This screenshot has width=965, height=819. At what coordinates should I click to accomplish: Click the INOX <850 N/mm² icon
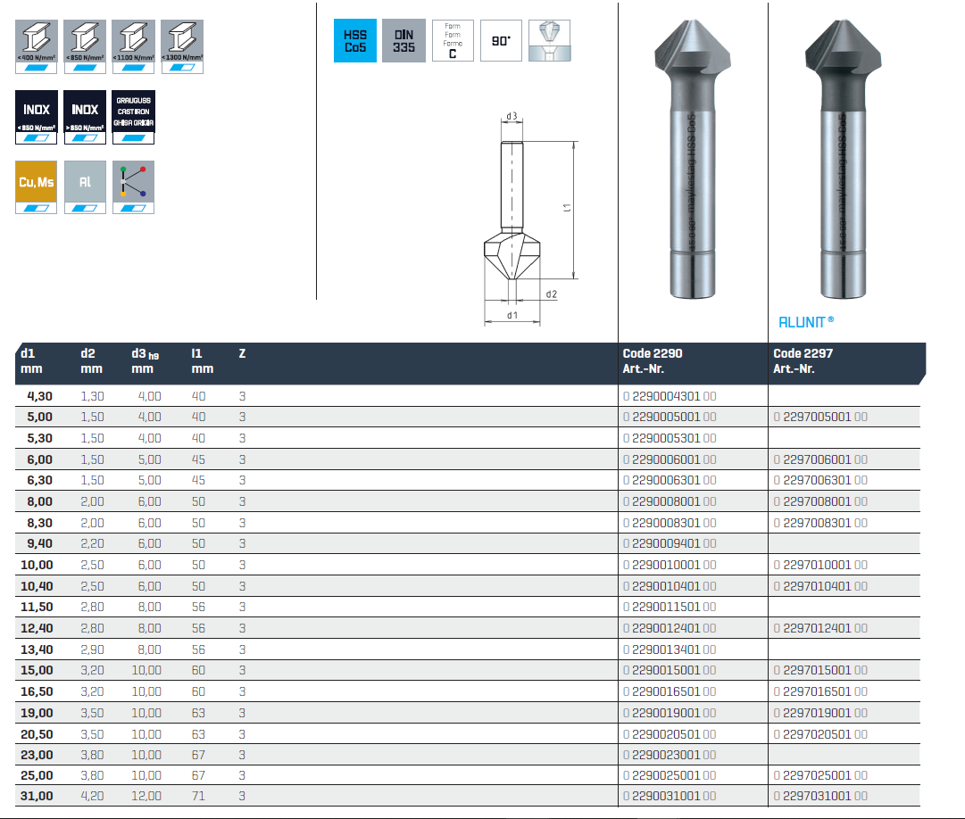point(37,115)
